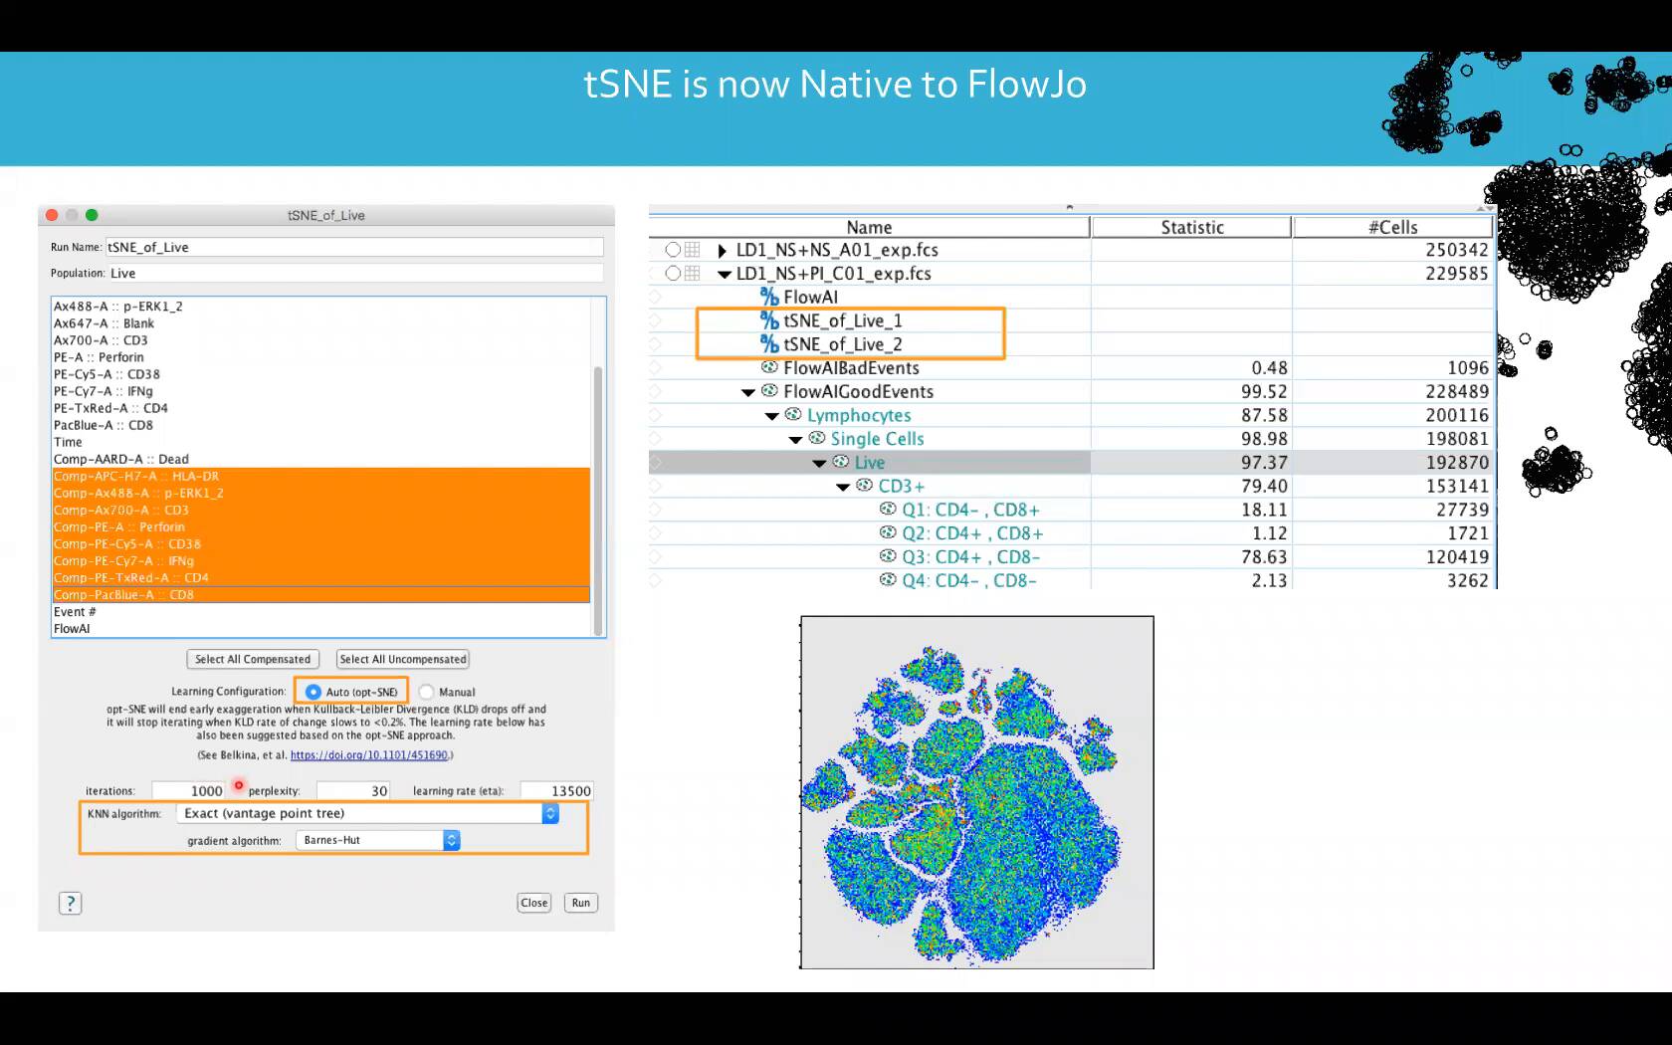This screenshot has height=1045, width=1672.
Task: Click the grid icon of LD1_NS+NS_A01_exp.fcs
Action: [x=693, y=250]
